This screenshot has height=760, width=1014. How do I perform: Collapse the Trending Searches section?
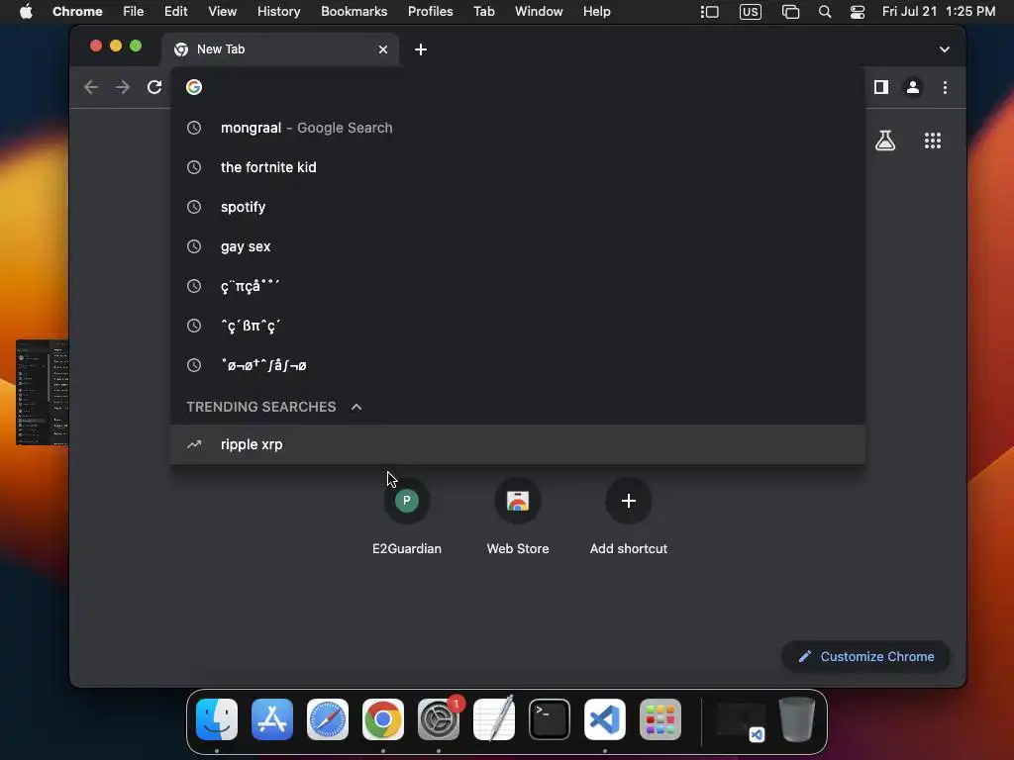tap(356, 407)
